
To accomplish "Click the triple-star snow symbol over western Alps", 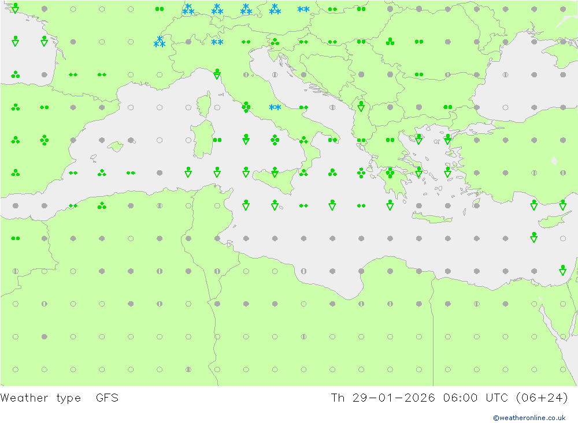I will (x=160, y=42).
